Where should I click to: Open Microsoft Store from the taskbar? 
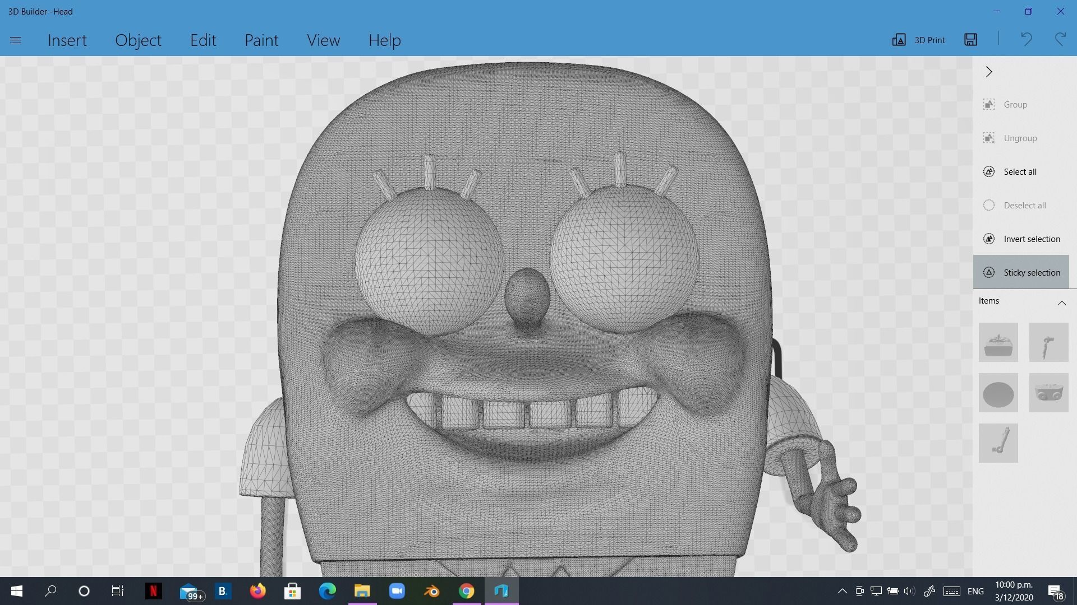point(292,591)
